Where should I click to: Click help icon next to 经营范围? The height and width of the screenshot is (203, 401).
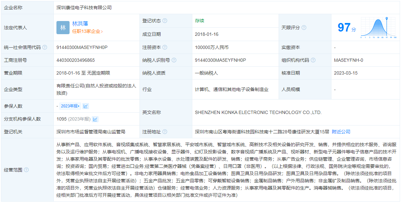26,170
